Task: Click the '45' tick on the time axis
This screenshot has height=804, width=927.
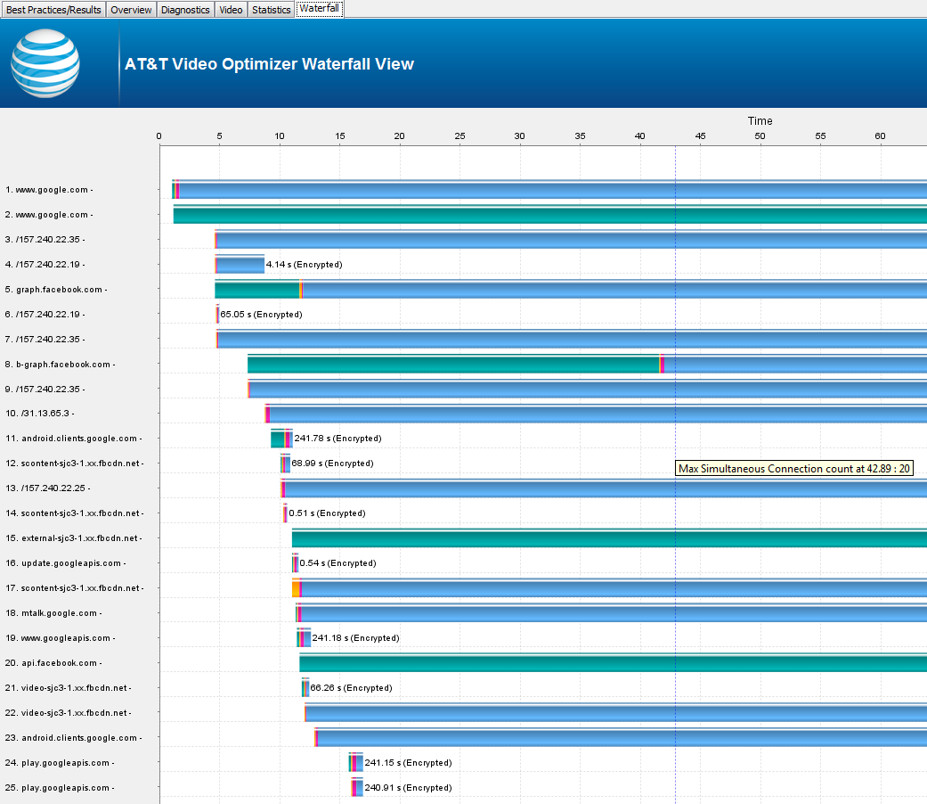Action: tap(700, 136)
